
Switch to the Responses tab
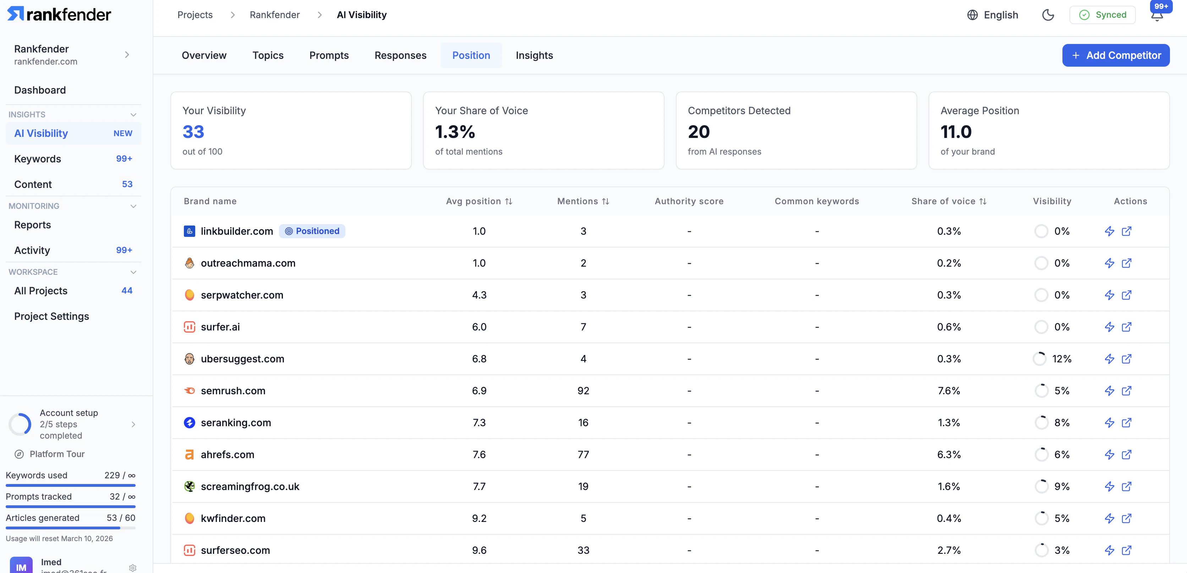pos(400,55)
